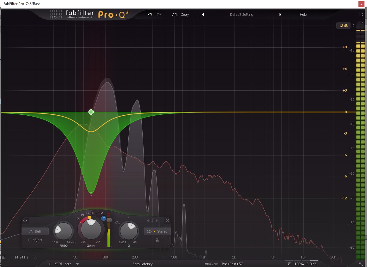Toggle full screen mode icon
The image size is (367, 267).
point(361,15)
